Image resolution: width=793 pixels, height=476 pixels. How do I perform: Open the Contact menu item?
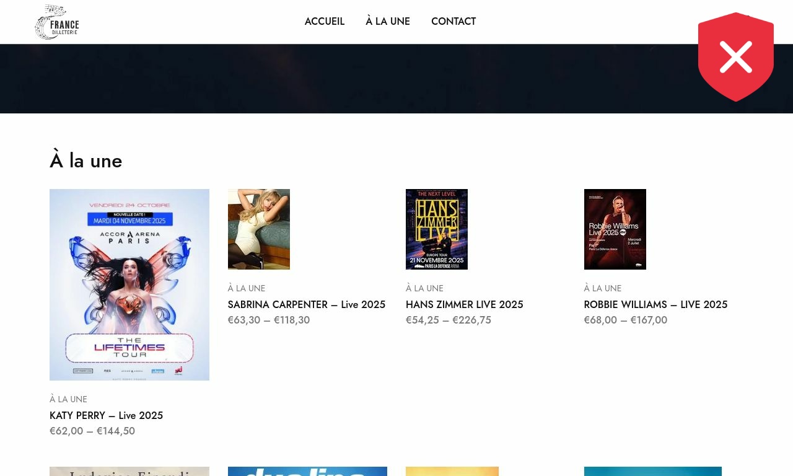453,21
